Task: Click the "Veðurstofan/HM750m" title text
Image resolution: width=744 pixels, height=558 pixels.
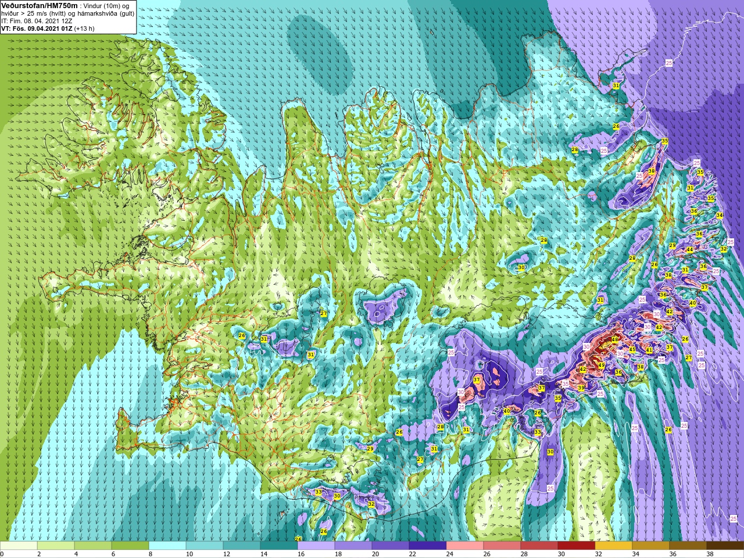Action: [x=39, y=5]
